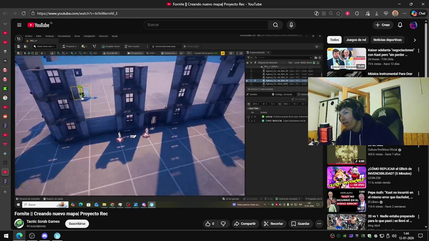Click the Verse V icon in toolbar

(94, 46)
